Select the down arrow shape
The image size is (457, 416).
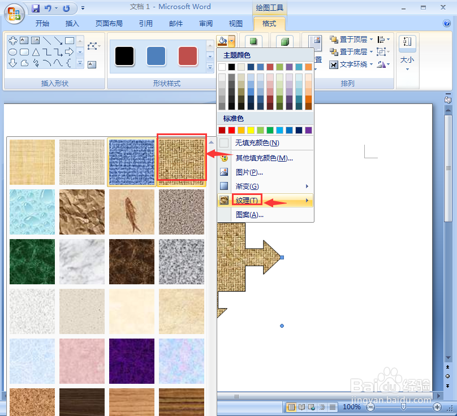point(12,63)
